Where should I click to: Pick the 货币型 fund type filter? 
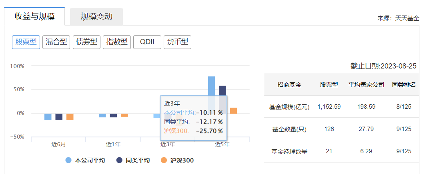[x=178, y=42]
